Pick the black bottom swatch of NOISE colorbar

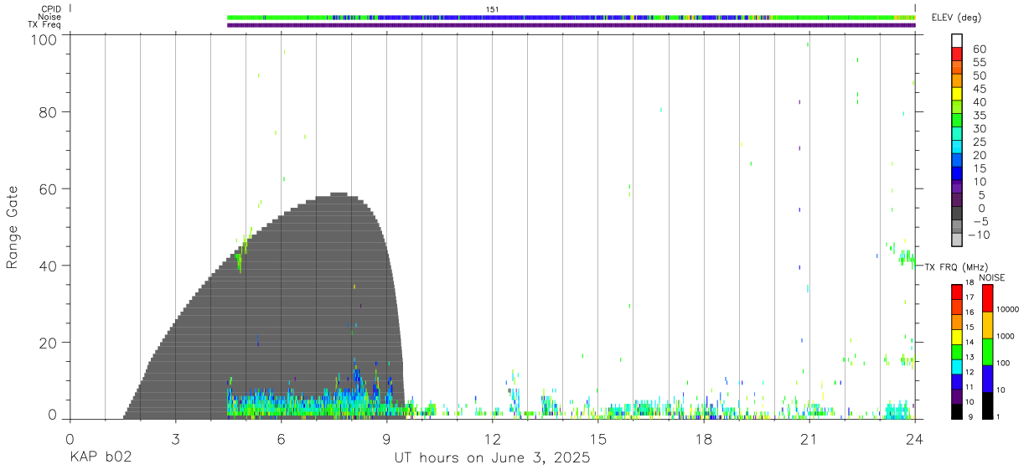click(987, 405)
